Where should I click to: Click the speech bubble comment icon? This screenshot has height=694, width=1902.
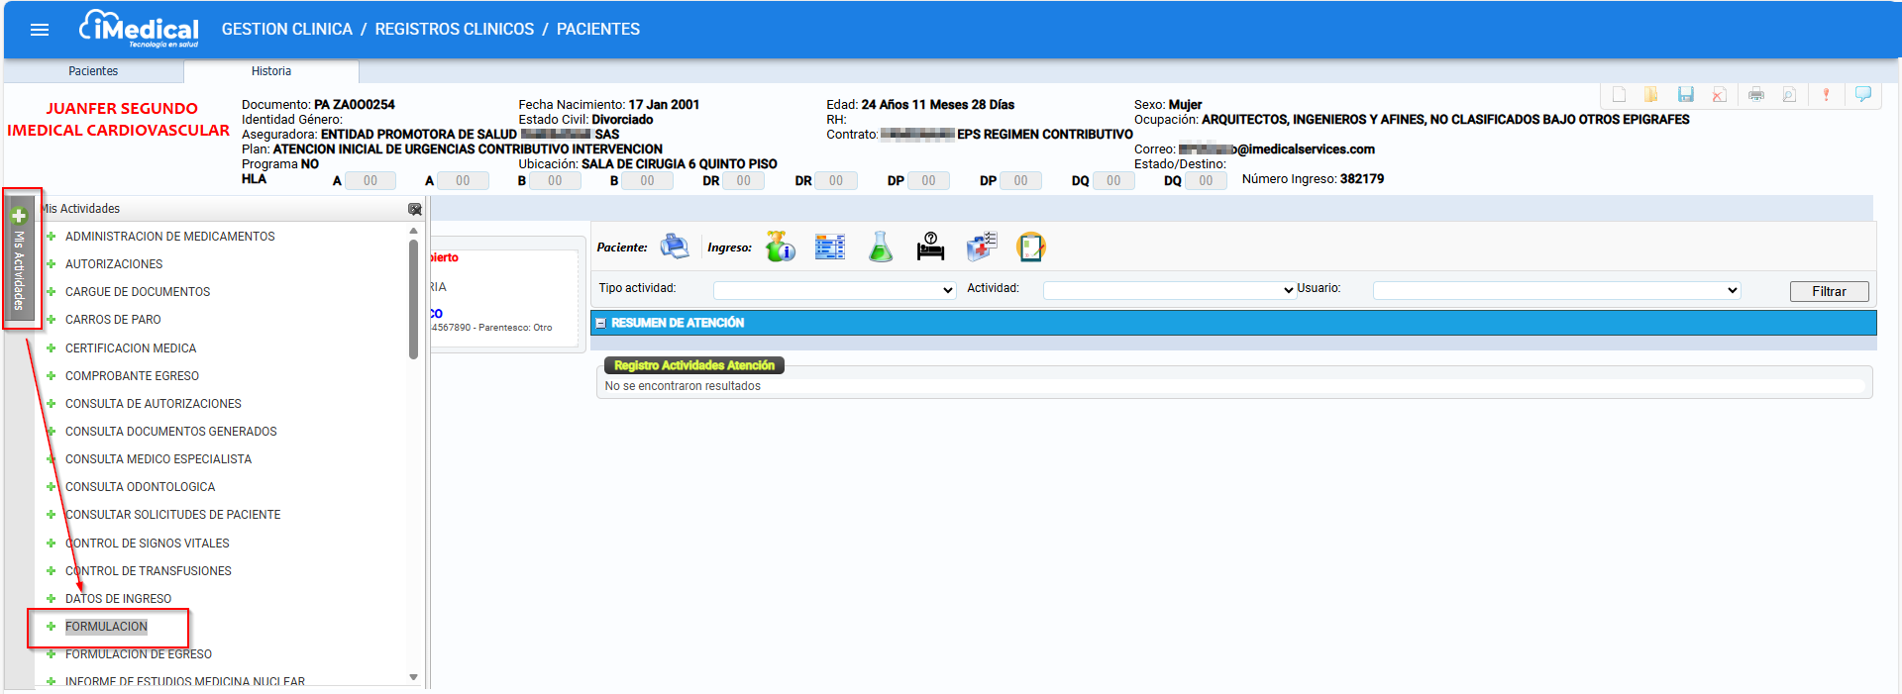click(1863, 94)
